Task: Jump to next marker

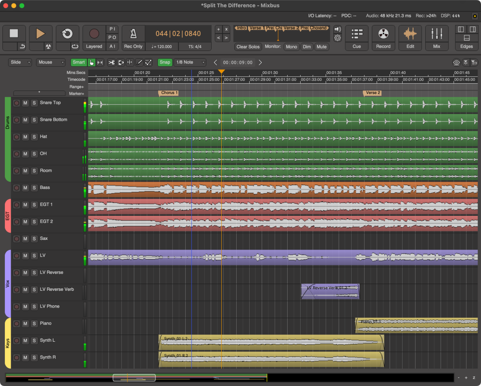Action: coord(227,38)
